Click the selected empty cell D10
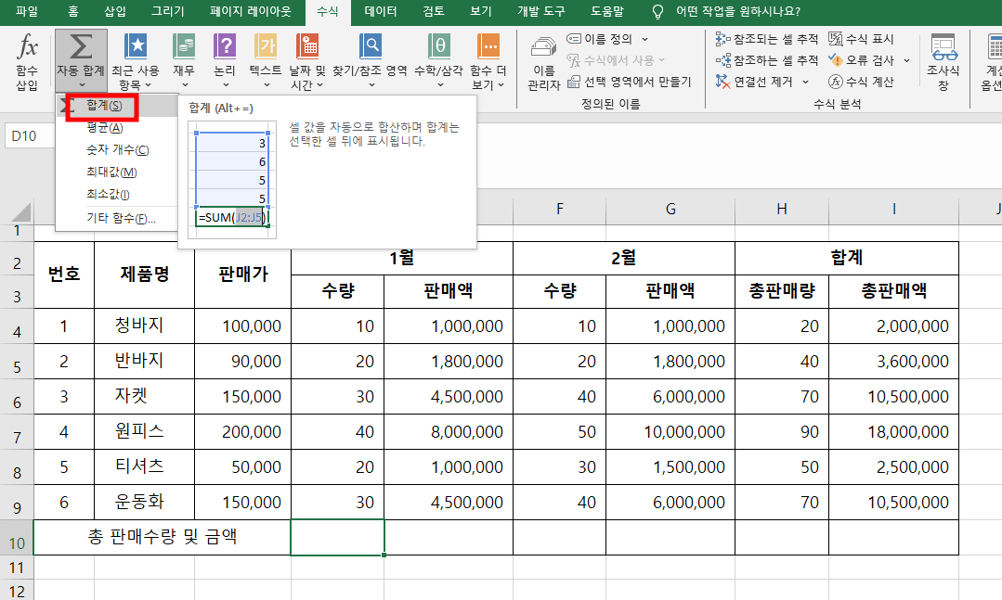The height and width of the screenshot is (600, 1002). pyautogui.click(x=337, y=538)
